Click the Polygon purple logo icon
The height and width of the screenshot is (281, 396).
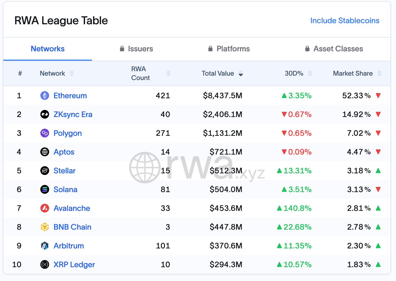tap(45, 133)
